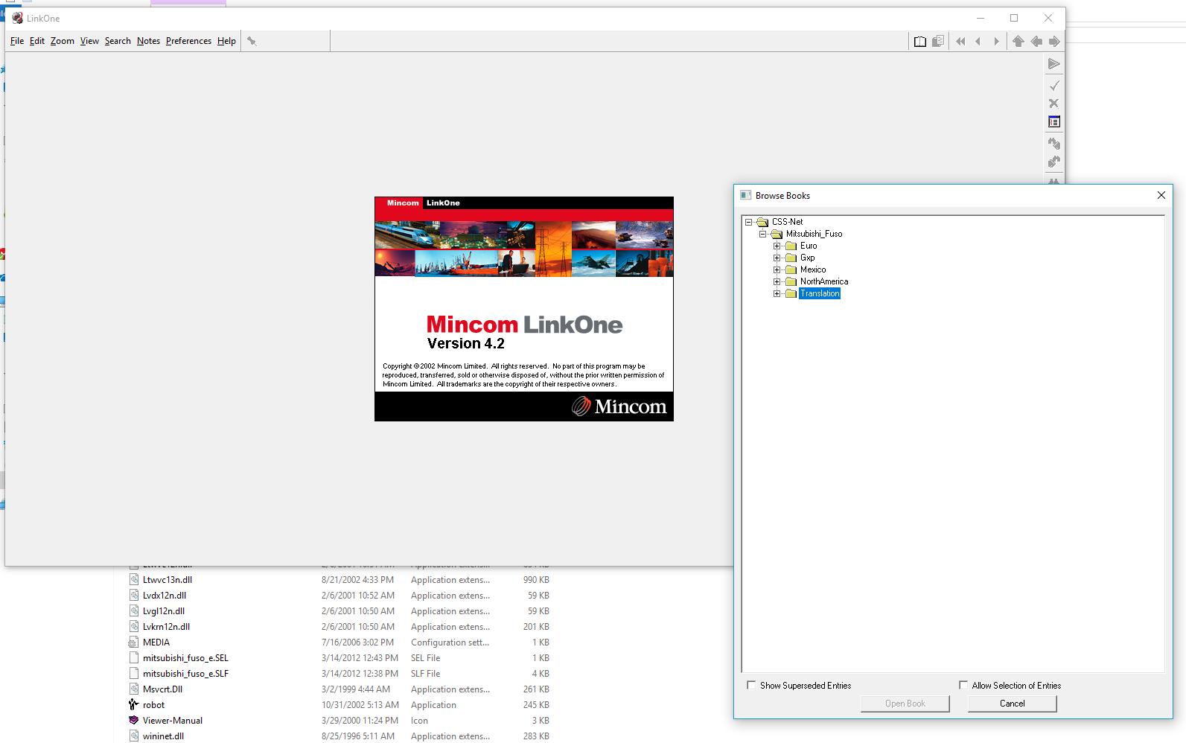
Task: Toggle Allow Selection of Entries checkbox
Action: pyautogui.click(x=963, y=685)
